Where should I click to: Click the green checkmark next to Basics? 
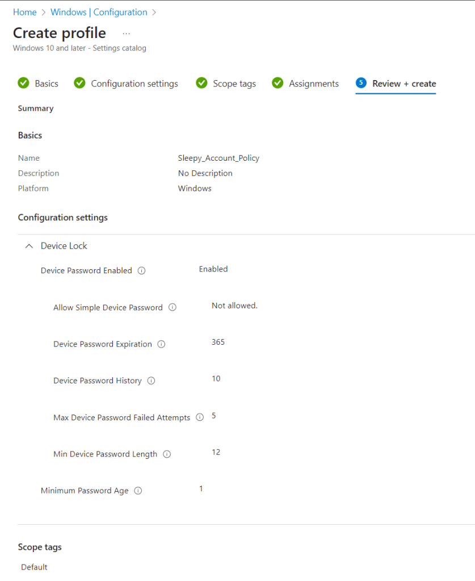point(23,83)
